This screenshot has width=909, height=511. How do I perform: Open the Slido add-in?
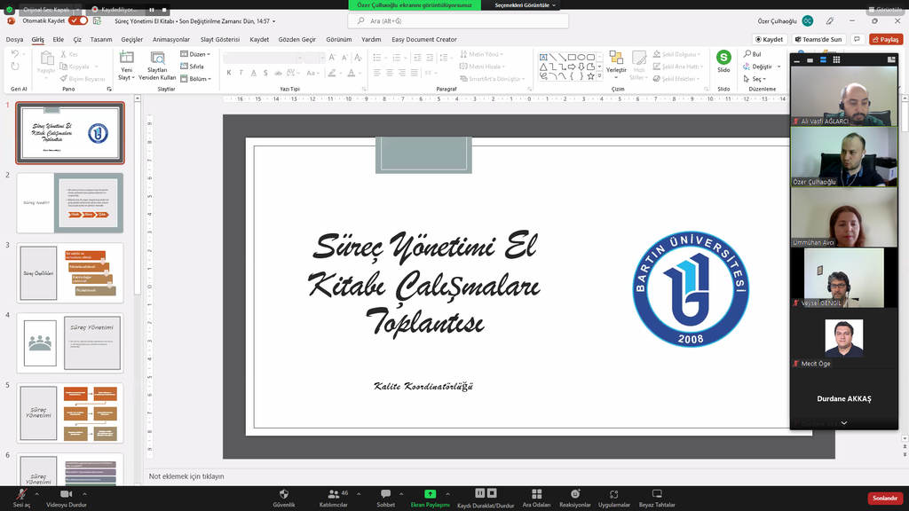click(723, 61)
